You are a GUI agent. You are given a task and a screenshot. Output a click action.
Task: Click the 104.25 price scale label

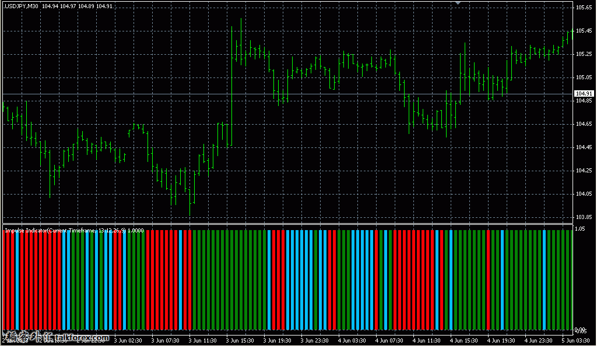click(x=584, y=170)
